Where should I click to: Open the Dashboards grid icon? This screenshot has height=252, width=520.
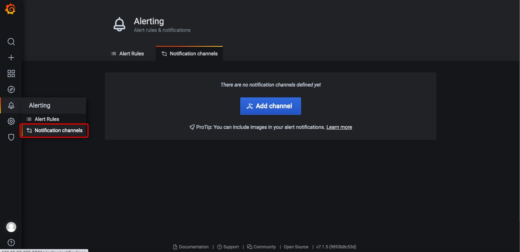point(11,73)
